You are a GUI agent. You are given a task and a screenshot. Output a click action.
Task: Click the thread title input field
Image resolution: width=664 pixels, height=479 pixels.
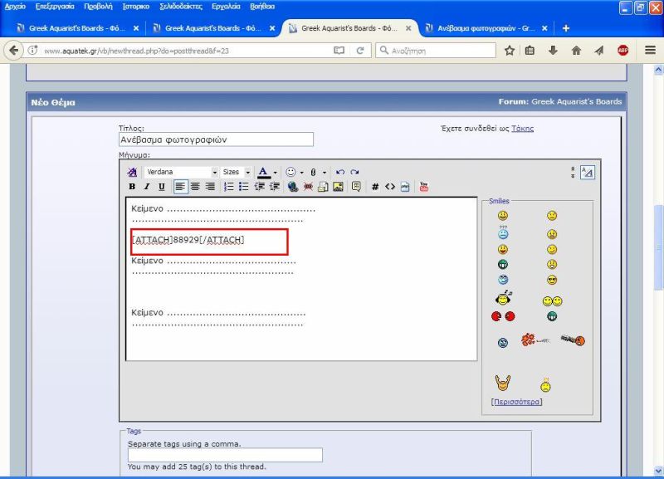coord(217,139)
